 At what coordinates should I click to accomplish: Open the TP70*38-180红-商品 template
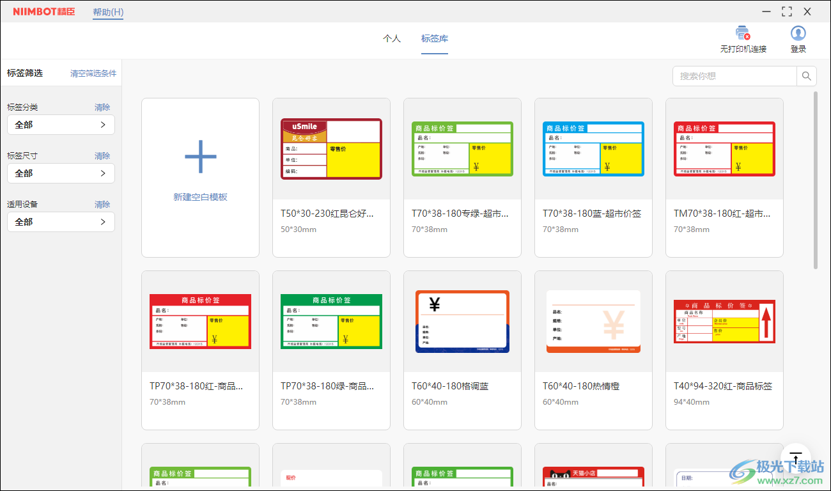200,322
